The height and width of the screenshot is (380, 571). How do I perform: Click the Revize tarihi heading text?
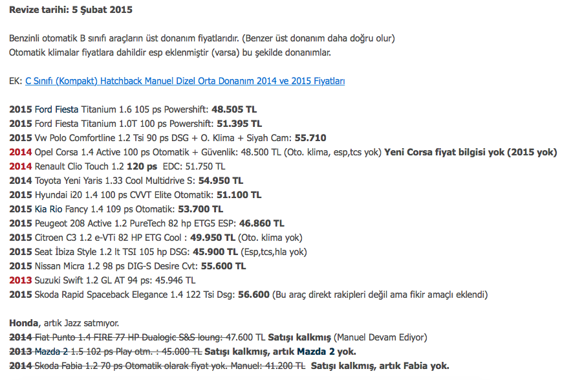(x=71, y=10)
